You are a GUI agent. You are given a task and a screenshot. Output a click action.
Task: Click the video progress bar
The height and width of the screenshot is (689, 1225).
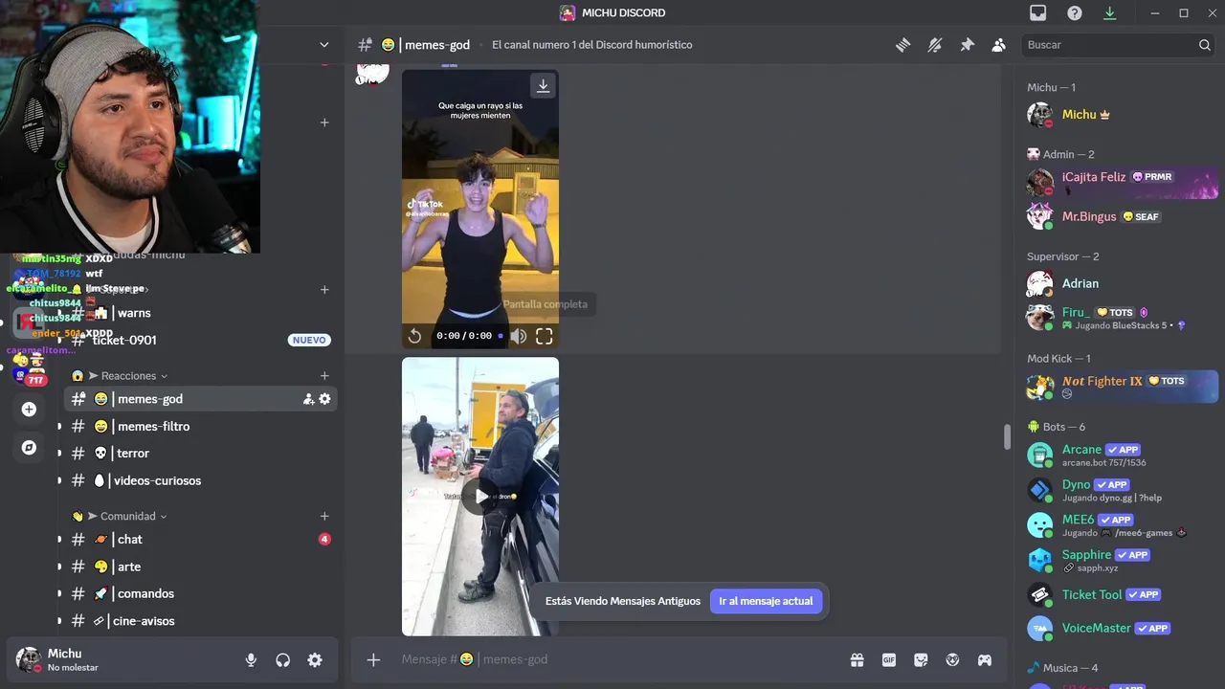pos(501,336)
